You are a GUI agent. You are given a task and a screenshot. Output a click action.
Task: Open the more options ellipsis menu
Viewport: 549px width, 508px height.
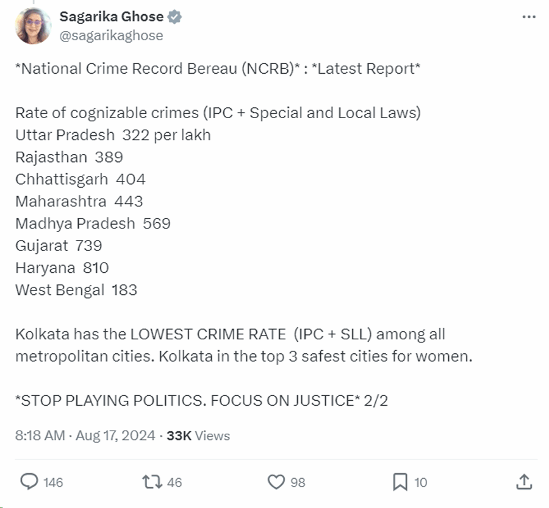tap(528, 17)
